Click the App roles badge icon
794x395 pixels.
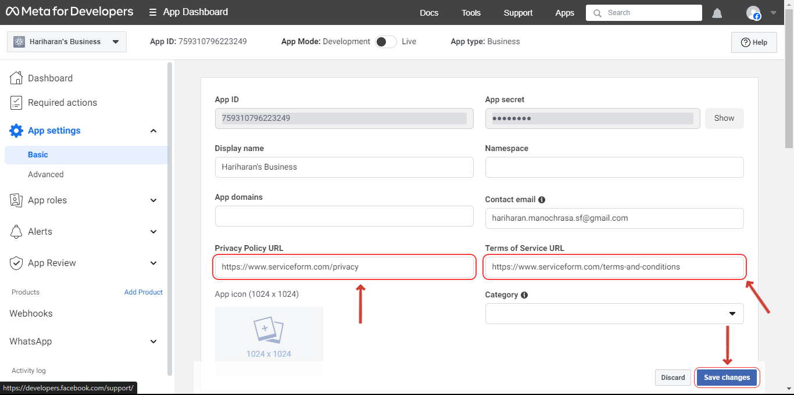point(16,200)
